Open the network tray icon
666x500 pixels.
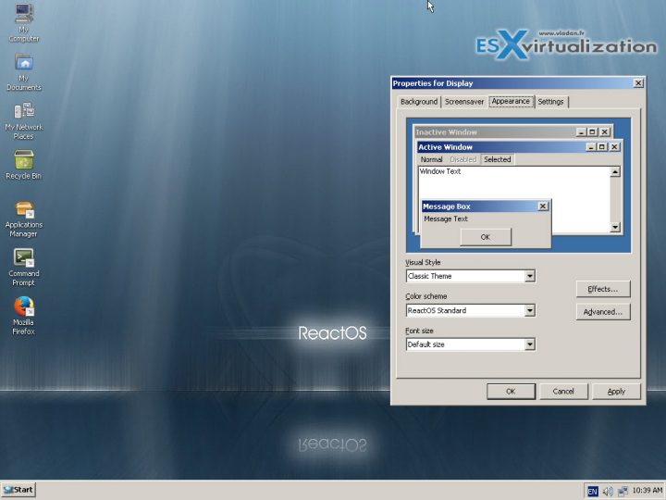623,492
